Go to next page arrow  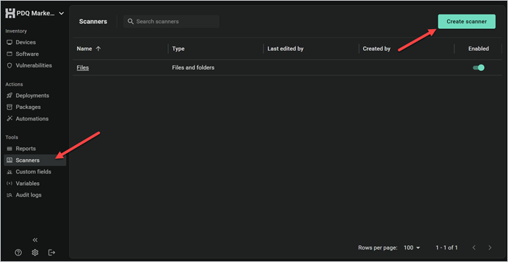click(x=490, y=247)
